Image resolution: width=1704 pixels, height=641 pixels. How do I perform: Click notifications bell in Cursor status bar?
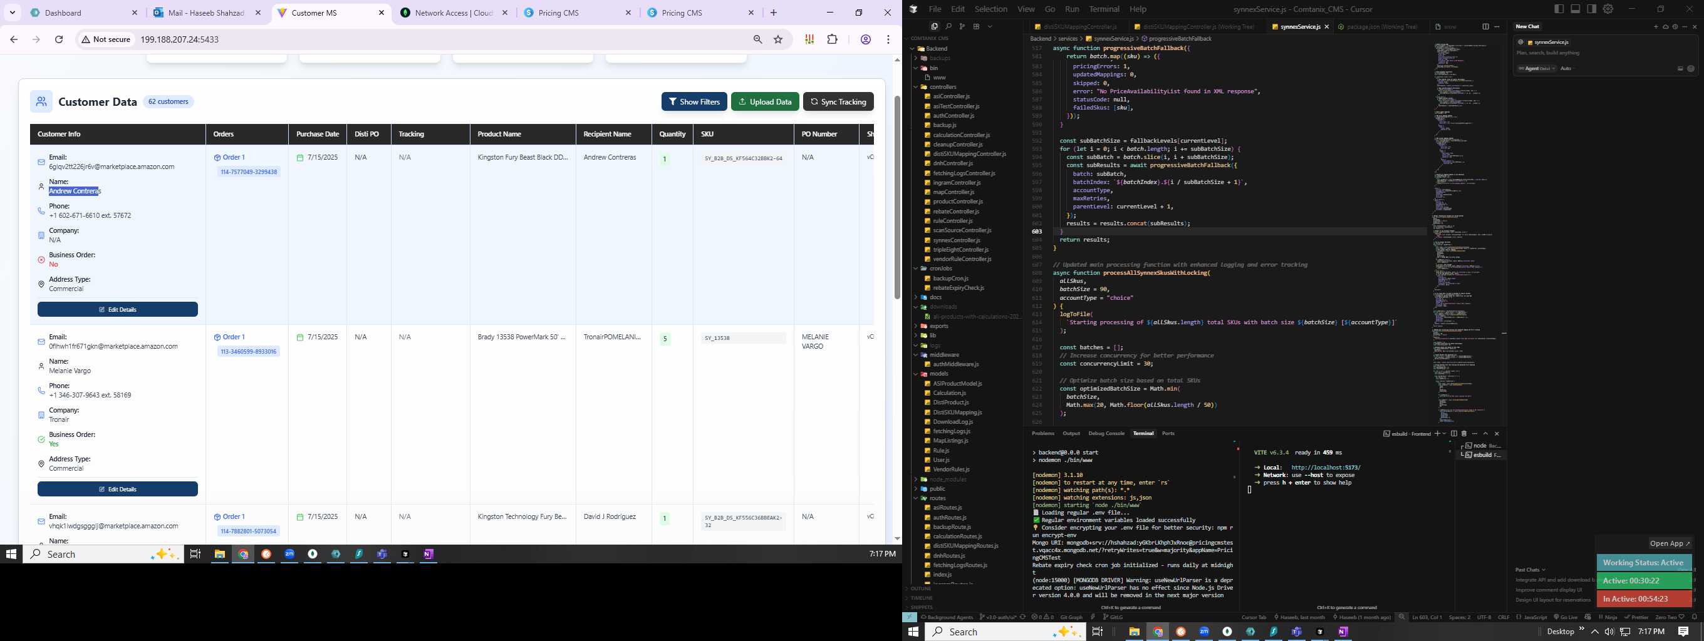click(x=1694, y=617)
